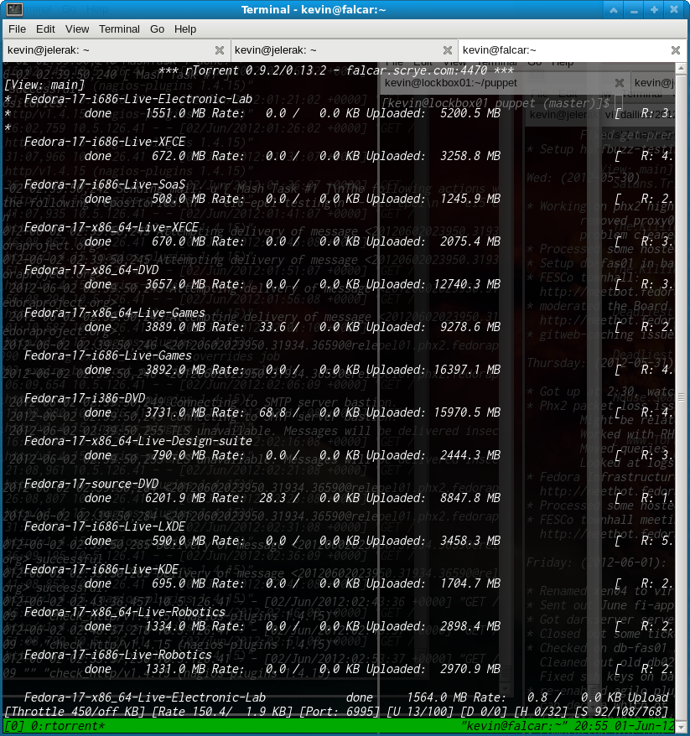Click the uploaded value 2444.3 MB
Screen dimensions: 690x736
click(470, 455)
